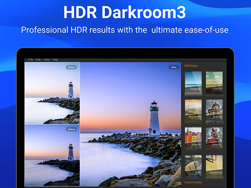Image resolution: width=251 pixels, height=188 pixels.
Task: Apply the Original HDR style
Action: pyautogui.click(x=193, y=82)
